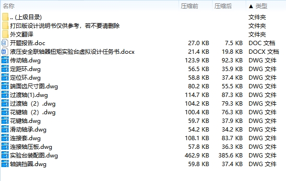Sort by the 名称 column header

(9, 6)
